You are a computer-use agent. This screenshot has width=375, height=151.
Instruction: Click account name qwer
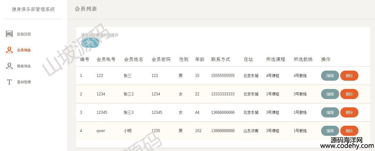(x=101, y=131)
